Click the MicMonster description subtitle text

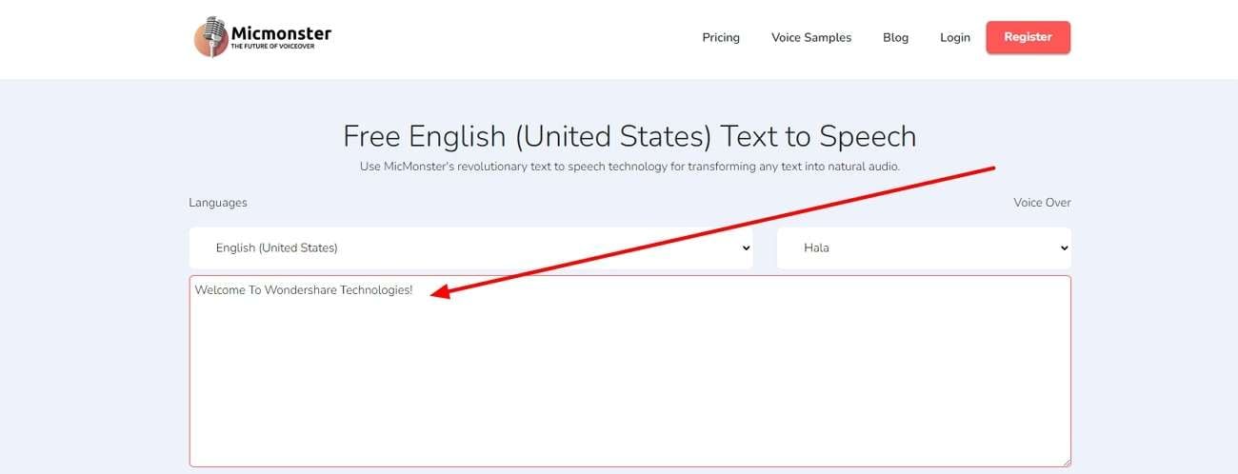(629, 167)
